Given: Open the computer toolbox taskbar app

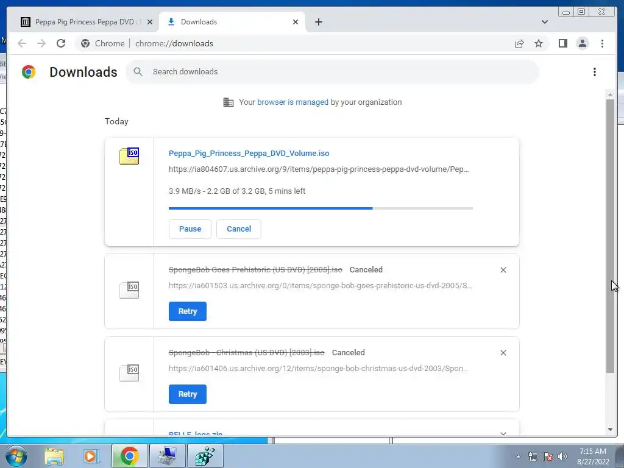Looking at the screenshot, I should (167, 456).
